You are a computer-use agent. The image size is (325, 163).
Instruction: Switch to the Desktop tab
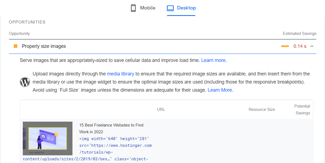pos(181,8)
